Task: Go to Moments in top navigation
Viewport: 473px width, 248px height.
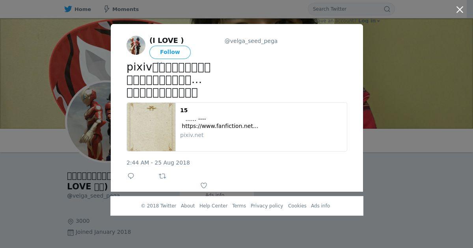Action: pos(121,9)
